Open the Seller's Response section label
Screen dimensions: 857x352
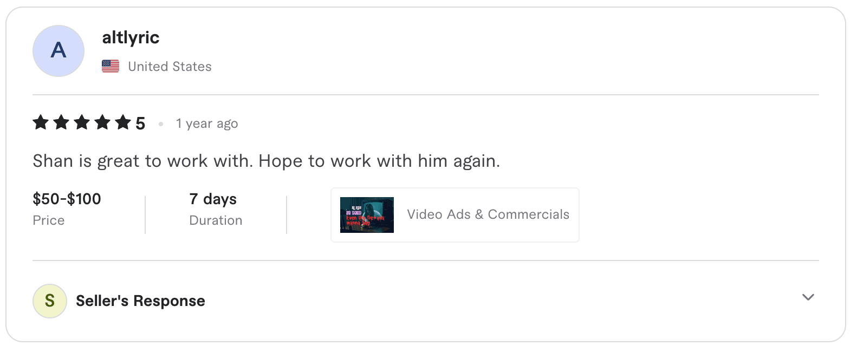tap(140, 301)
